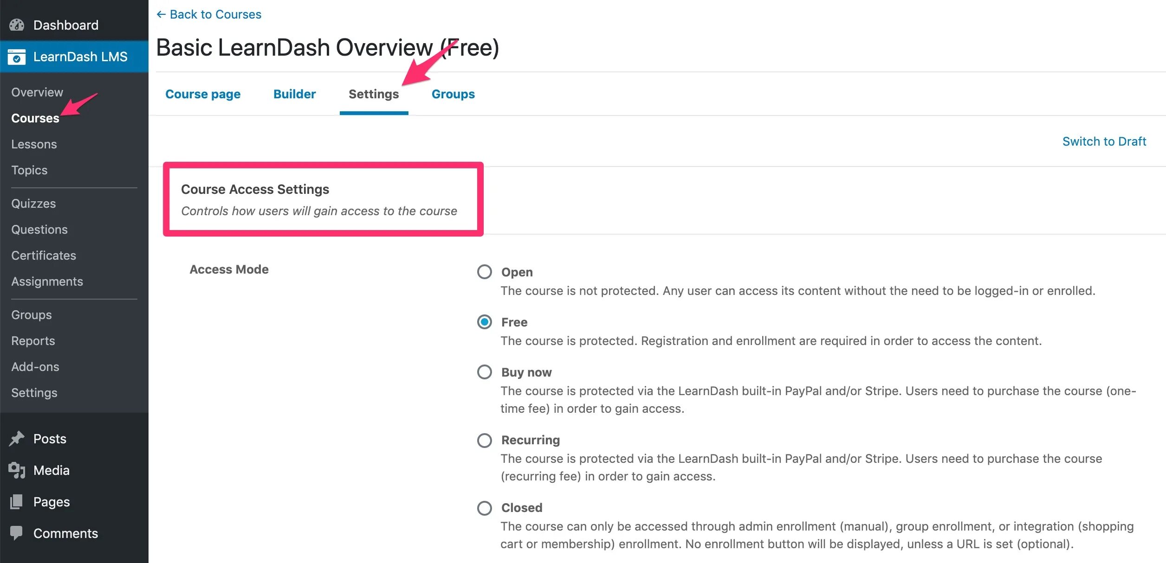Open Quizzes in the LearnDash submenu
This screenshot has height=563, width=1166.
coord(33,204)
